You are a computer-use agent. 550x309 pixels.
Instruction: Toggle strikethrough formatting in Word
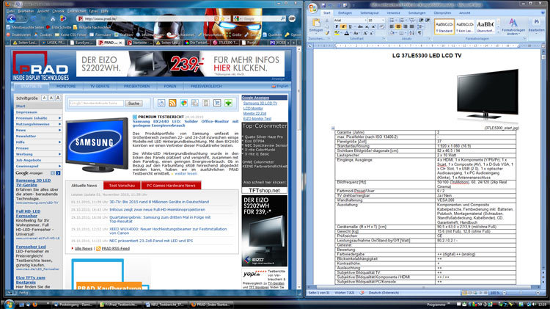(x=360, y=26)
